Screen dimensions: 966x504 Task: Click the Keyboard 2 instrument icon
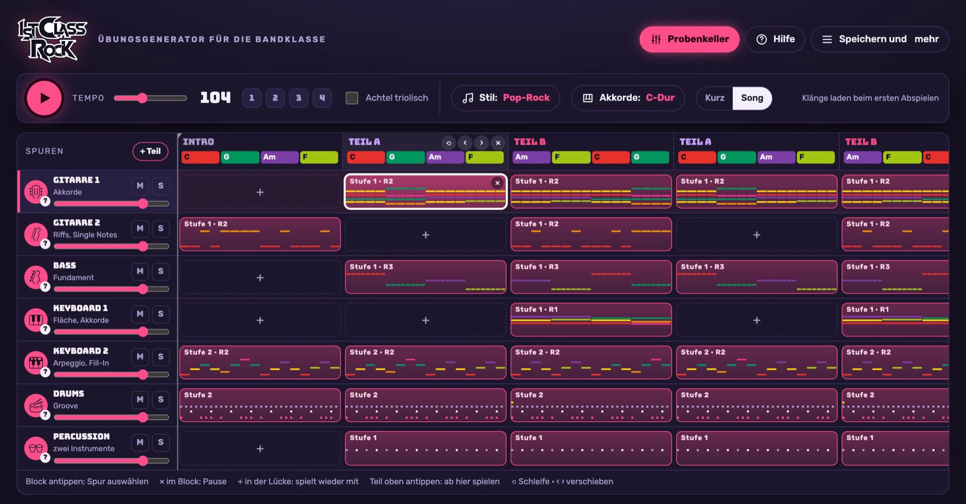[x=35, y=362]
